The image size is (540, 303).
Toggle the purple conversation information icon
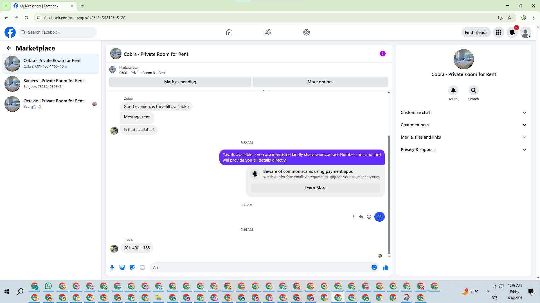tap(382, 54)
